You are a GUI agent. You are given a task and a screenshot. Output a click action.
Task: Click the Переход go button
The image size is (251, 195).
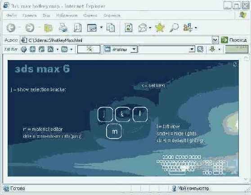[x=234, y=40]
